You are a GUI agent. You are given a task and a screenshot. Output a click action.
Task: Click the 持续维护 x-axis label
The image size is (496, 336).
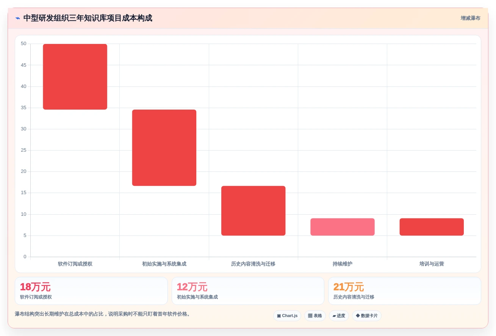tap(343, 264)
